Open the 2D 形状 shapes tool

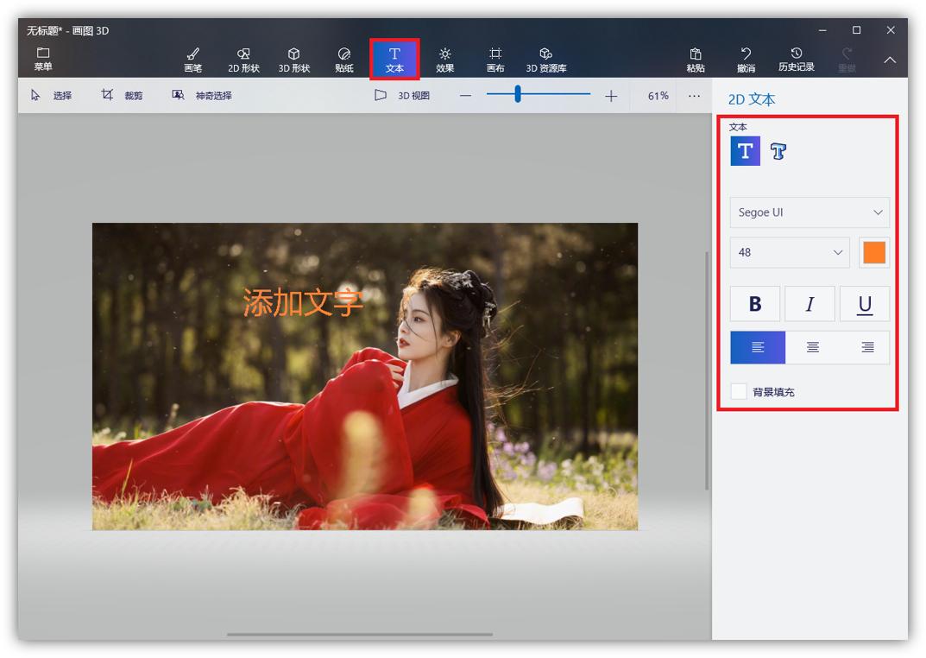[243, 60]
